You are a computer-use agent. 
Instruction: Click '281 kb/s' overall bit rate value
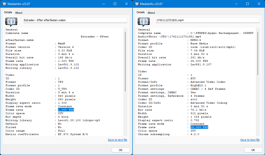[197, 58]
